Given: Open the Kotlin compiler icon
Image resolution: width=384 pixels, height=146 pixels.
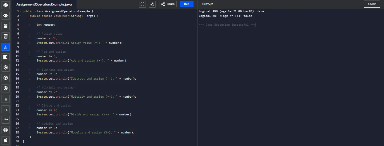Looking at the screenshot, I should tap(6, 57).
